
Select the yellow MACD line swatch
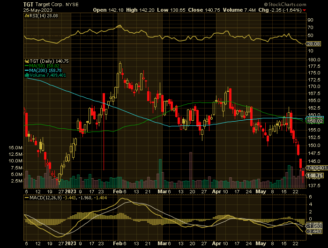pyautogui.click(x=27, y=197)
